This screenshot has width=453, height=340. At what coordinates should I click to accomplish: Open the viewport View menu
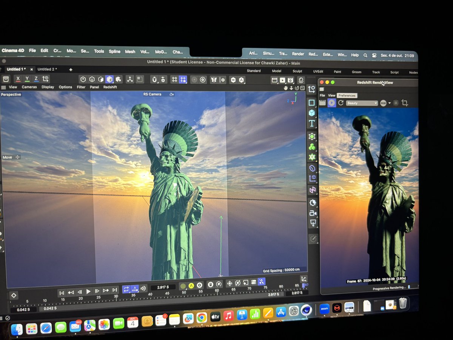pos(13,87)
